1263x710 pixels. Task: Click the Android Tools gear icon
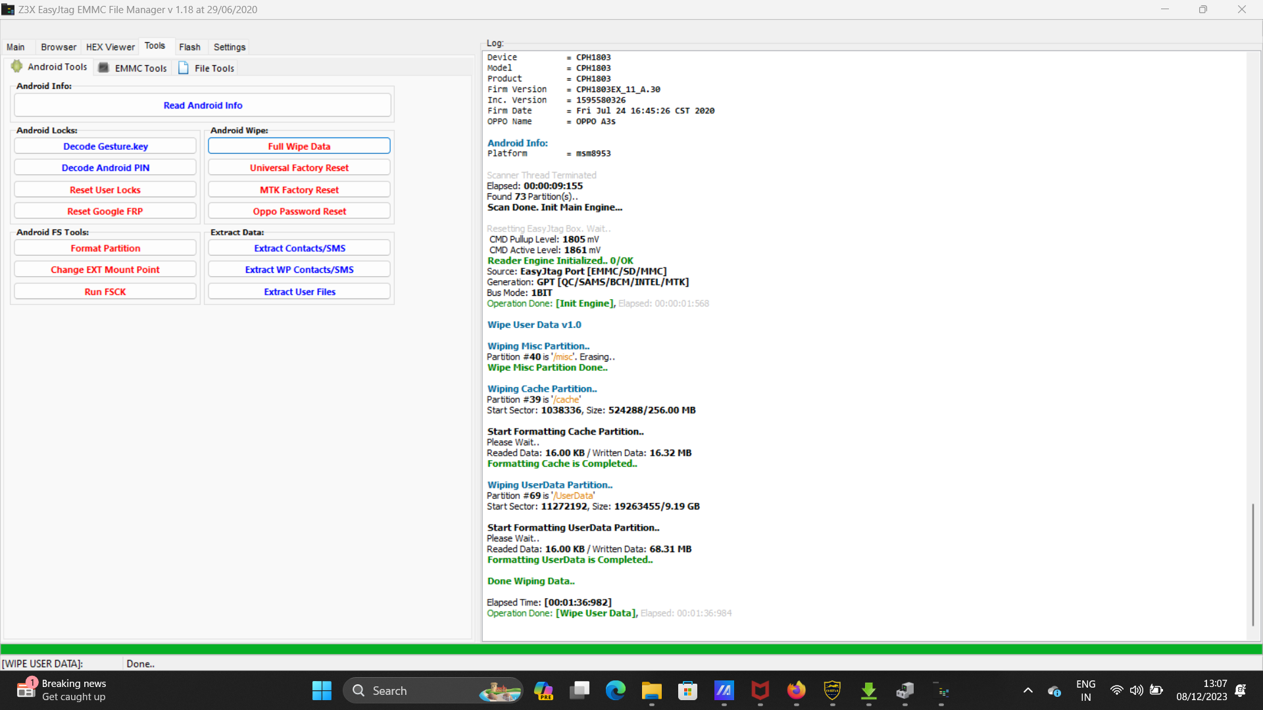tap(16, 66)
